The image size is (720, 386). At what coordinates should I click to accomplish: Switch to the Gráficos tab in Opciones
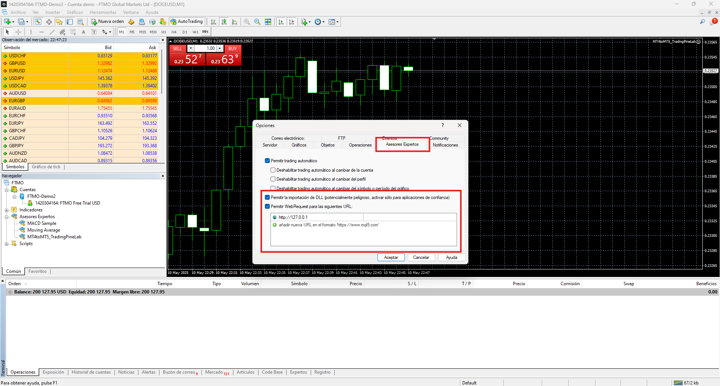[x=299, y=145]
